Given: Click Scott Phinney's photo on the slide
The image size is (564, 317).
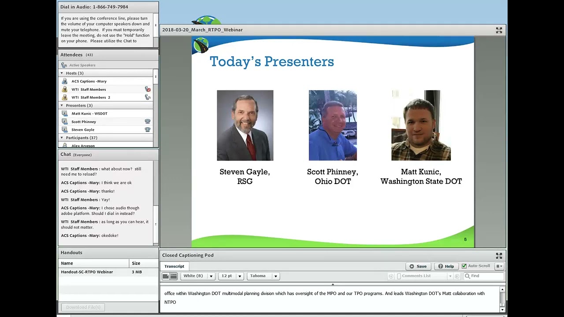Looking at the screenshot, I should point(333,125).
